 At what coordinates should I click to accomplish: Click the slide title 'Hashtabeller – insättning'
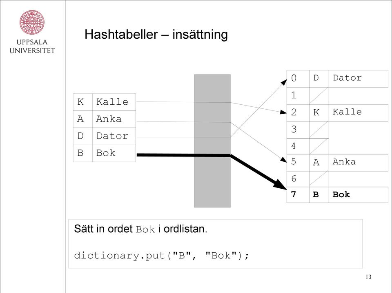click(156, 35)
